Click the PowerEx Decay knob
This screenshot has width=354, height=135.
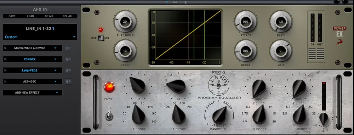(245, 51)
